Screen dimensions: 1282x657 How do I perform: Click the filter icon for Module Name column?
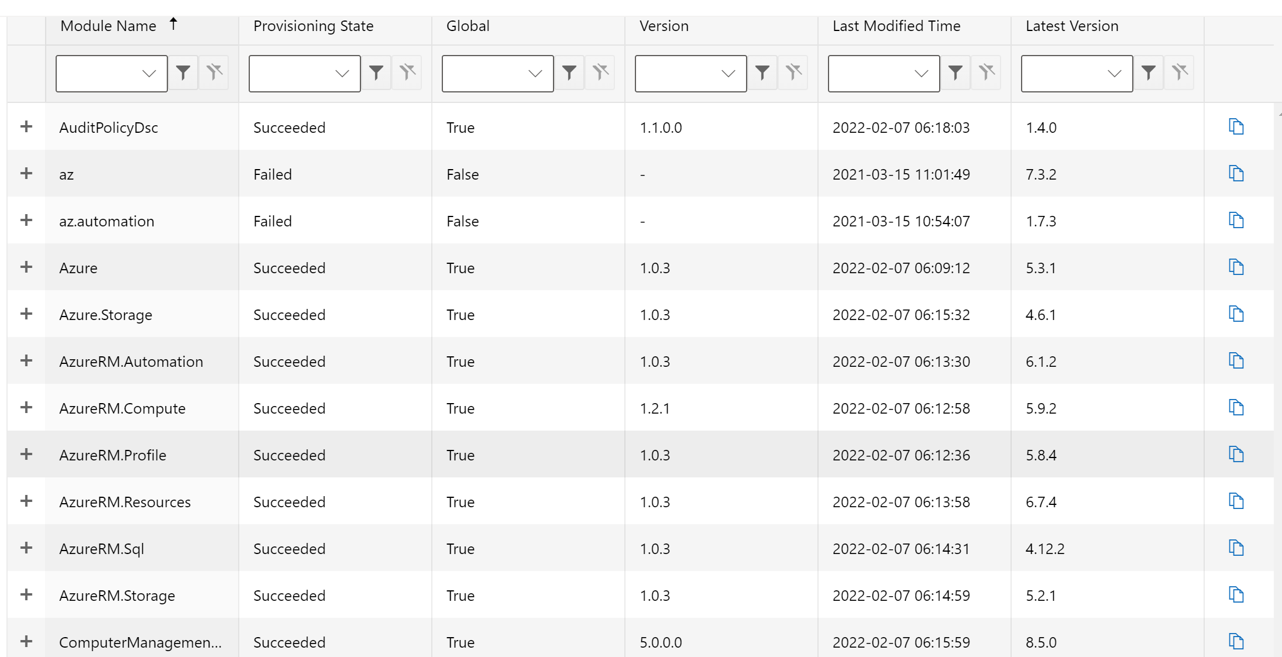(184, 73)
